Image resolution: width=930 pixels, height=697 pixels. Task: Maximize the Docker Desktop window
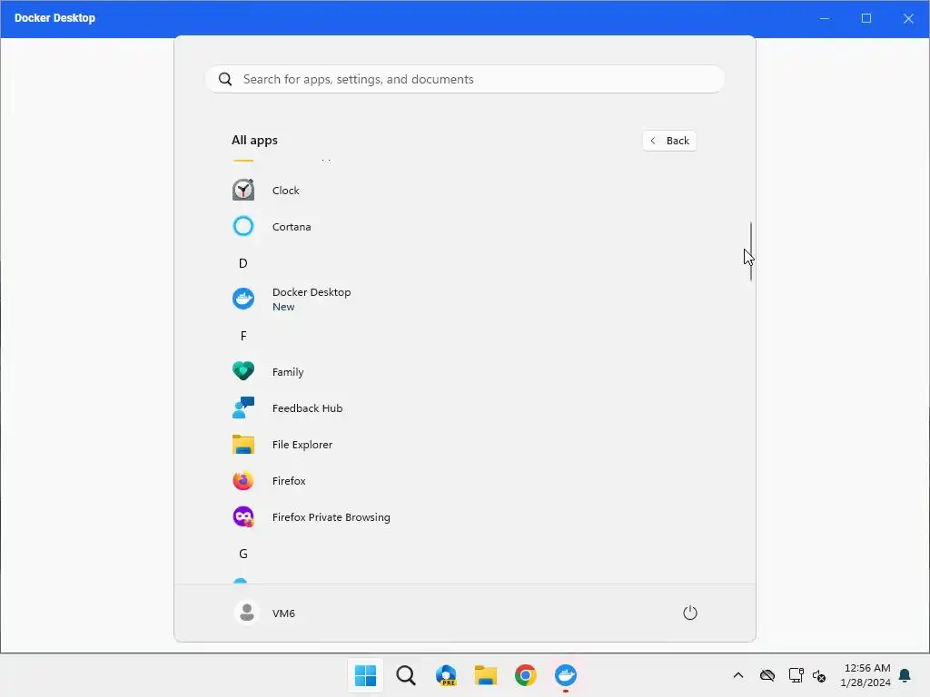click(866, 18)
